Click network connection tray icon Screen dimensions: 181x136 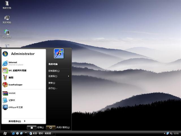(168, 133)
